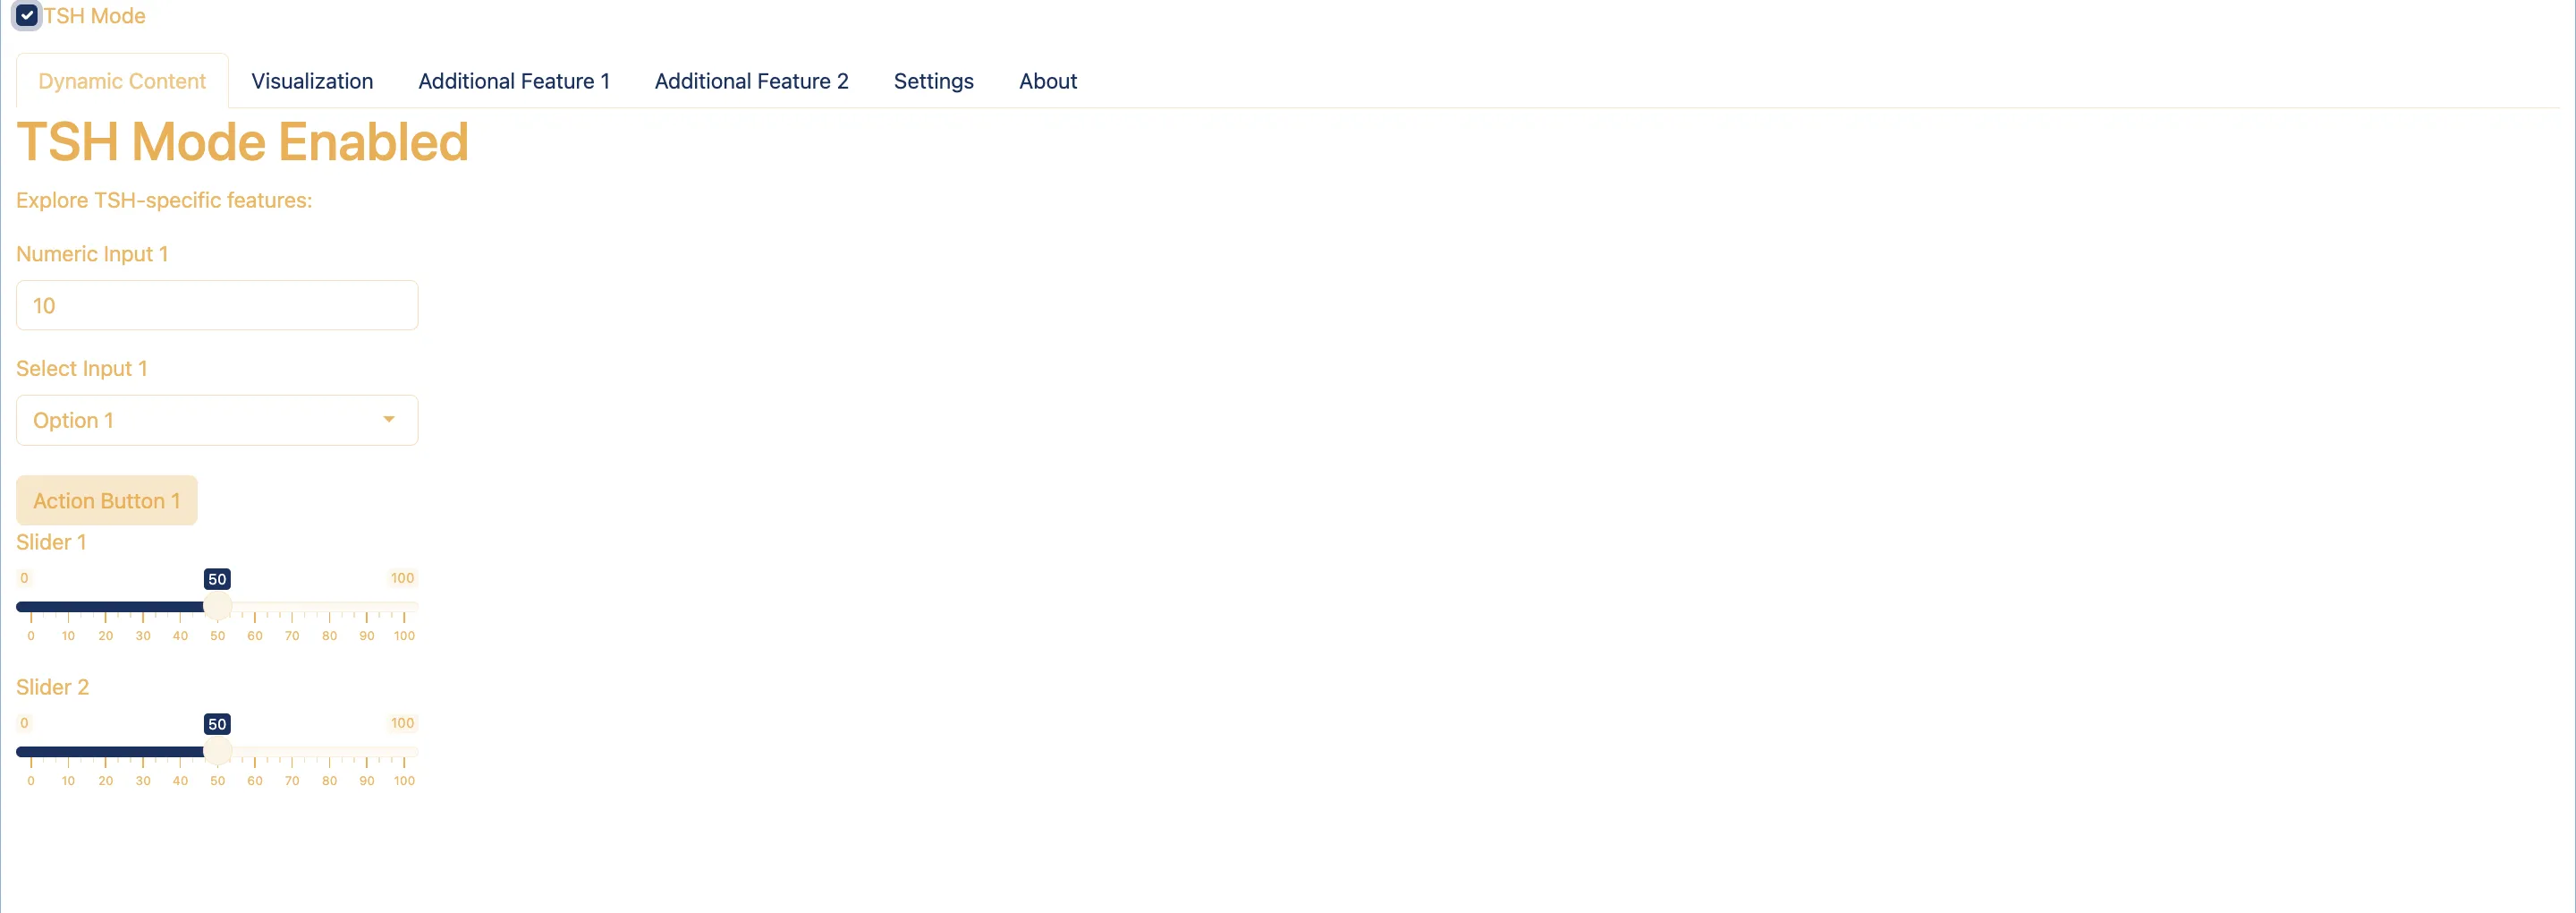This screenshot has width=2576, height=913.
Task: Click the Slider 2 handle
Action: click(x=217, y=752)
